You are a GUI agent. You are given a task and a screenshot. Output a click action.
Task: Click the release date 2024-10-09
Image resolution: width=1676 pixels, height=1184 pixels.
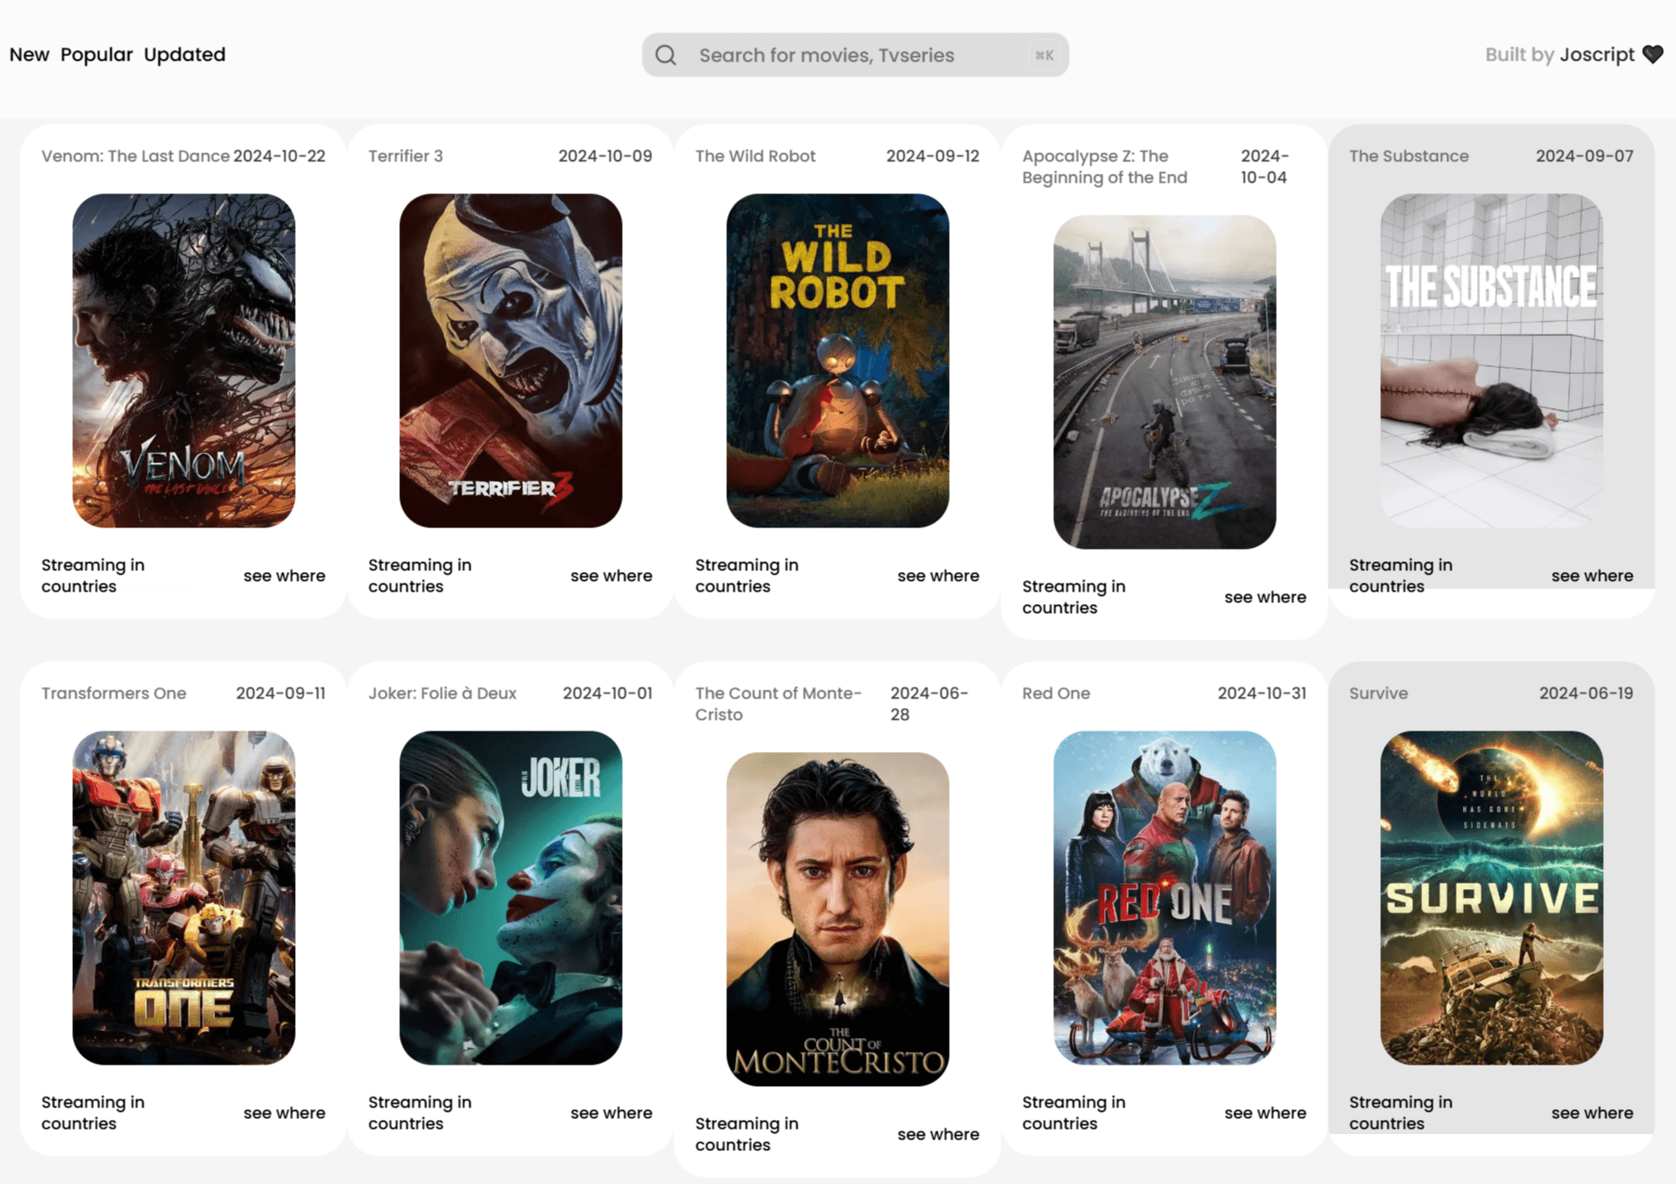tap(606, 156)
